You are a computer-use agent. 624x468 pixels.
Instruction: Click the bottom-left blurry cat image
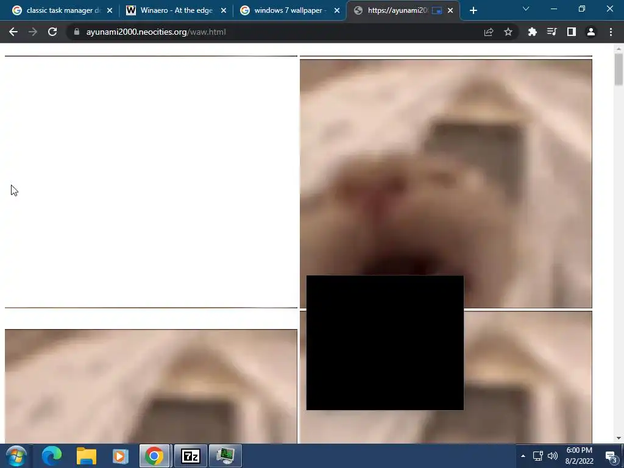[x=151, y=386]
